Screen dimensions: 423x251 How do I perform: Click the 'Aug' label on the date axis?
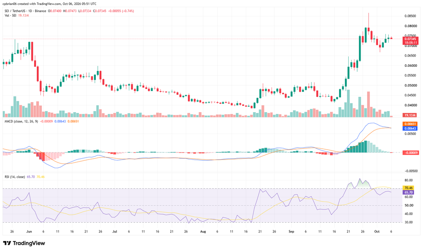203,232
